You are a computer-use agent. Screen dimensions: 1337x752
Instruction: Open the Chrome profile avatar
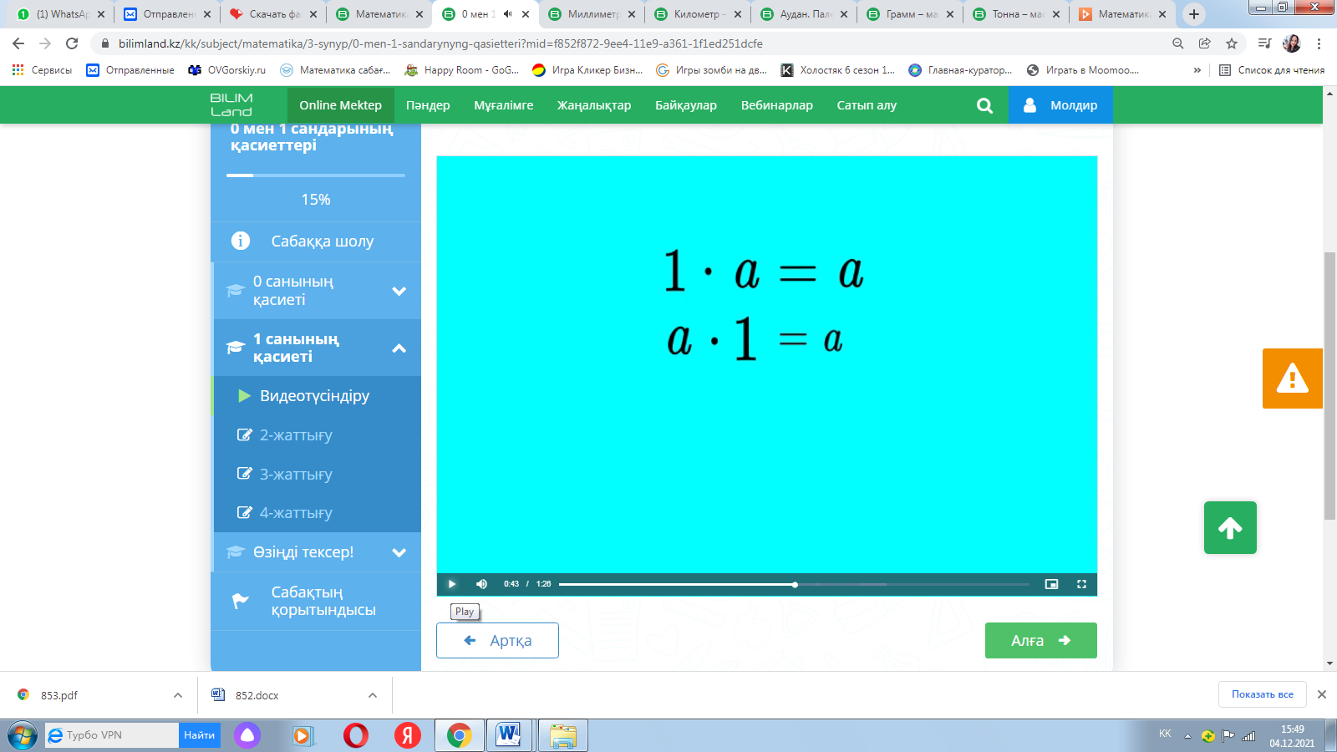pyautogui.click(x=1292, y=43)
